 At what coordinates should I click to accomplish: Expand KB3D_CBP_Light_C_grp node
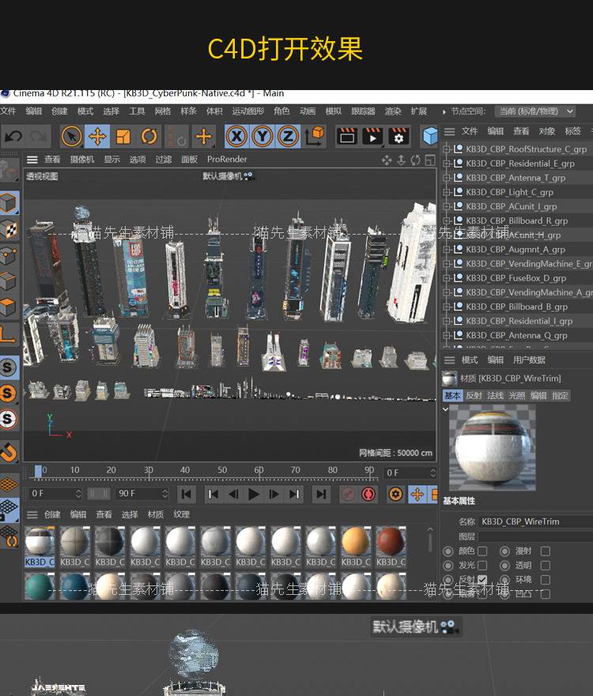447,192
